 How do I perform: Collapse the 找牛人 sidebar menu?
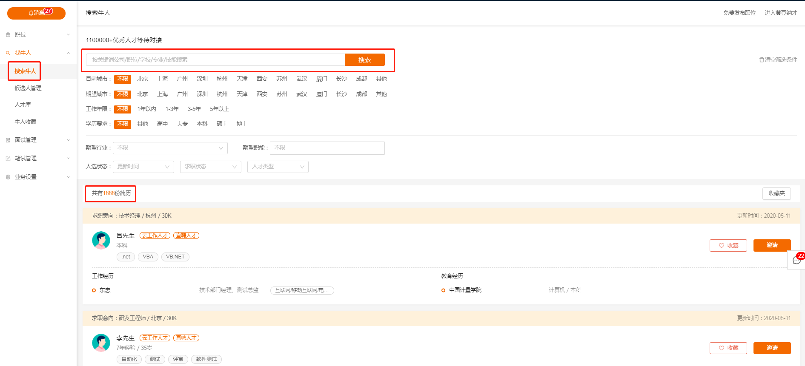38,53
